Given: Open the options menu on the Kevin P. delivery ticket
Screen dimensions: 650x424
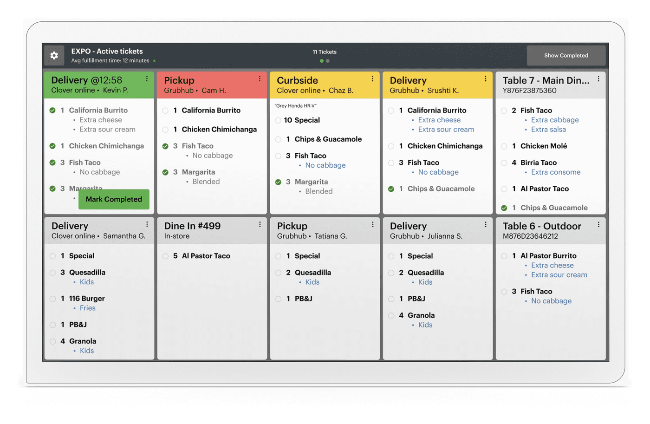Looking at the screenshot, I should (x=147, y=79).
